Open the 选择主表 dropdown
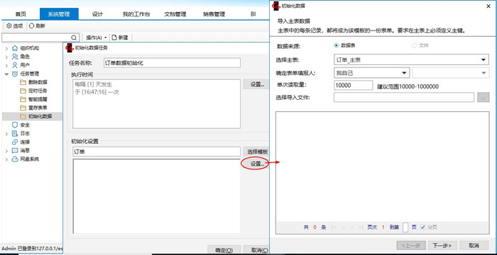Image resolution: width=497 pixels, height=255 pixels. pyautogui.click(x=411, y=59)
